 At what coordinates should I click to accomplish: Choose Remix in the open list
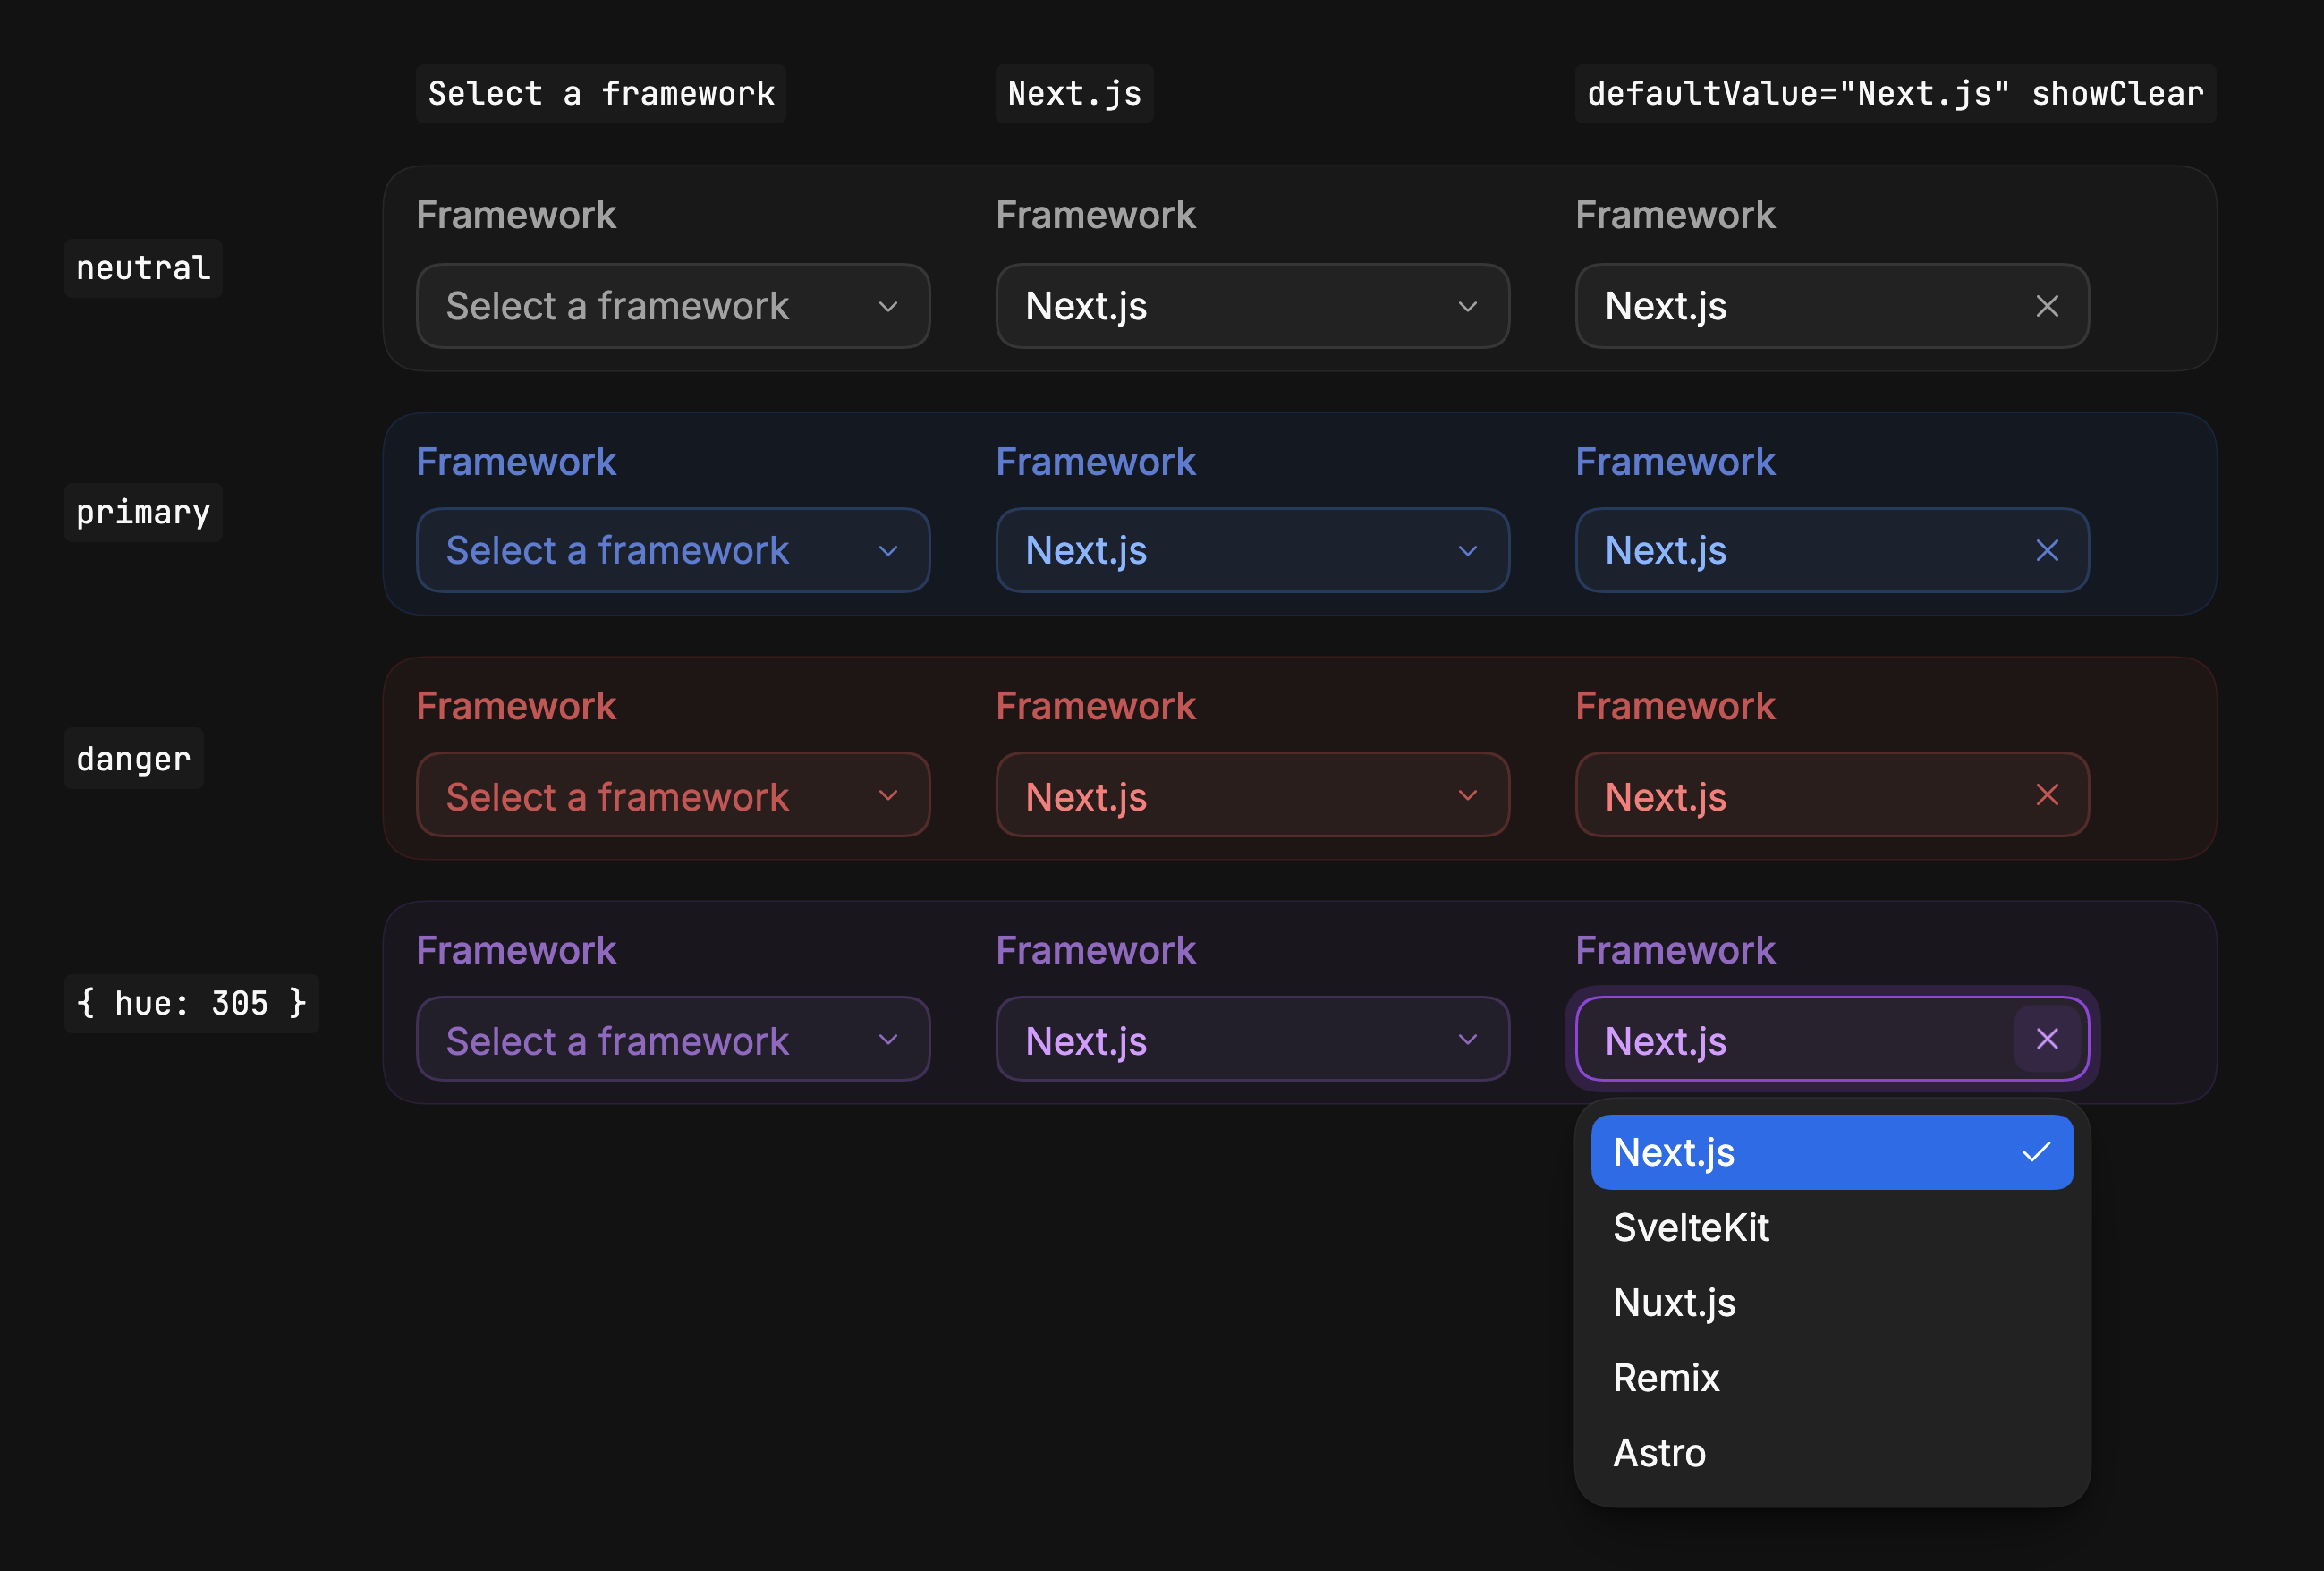(x=1832, y=1377)
